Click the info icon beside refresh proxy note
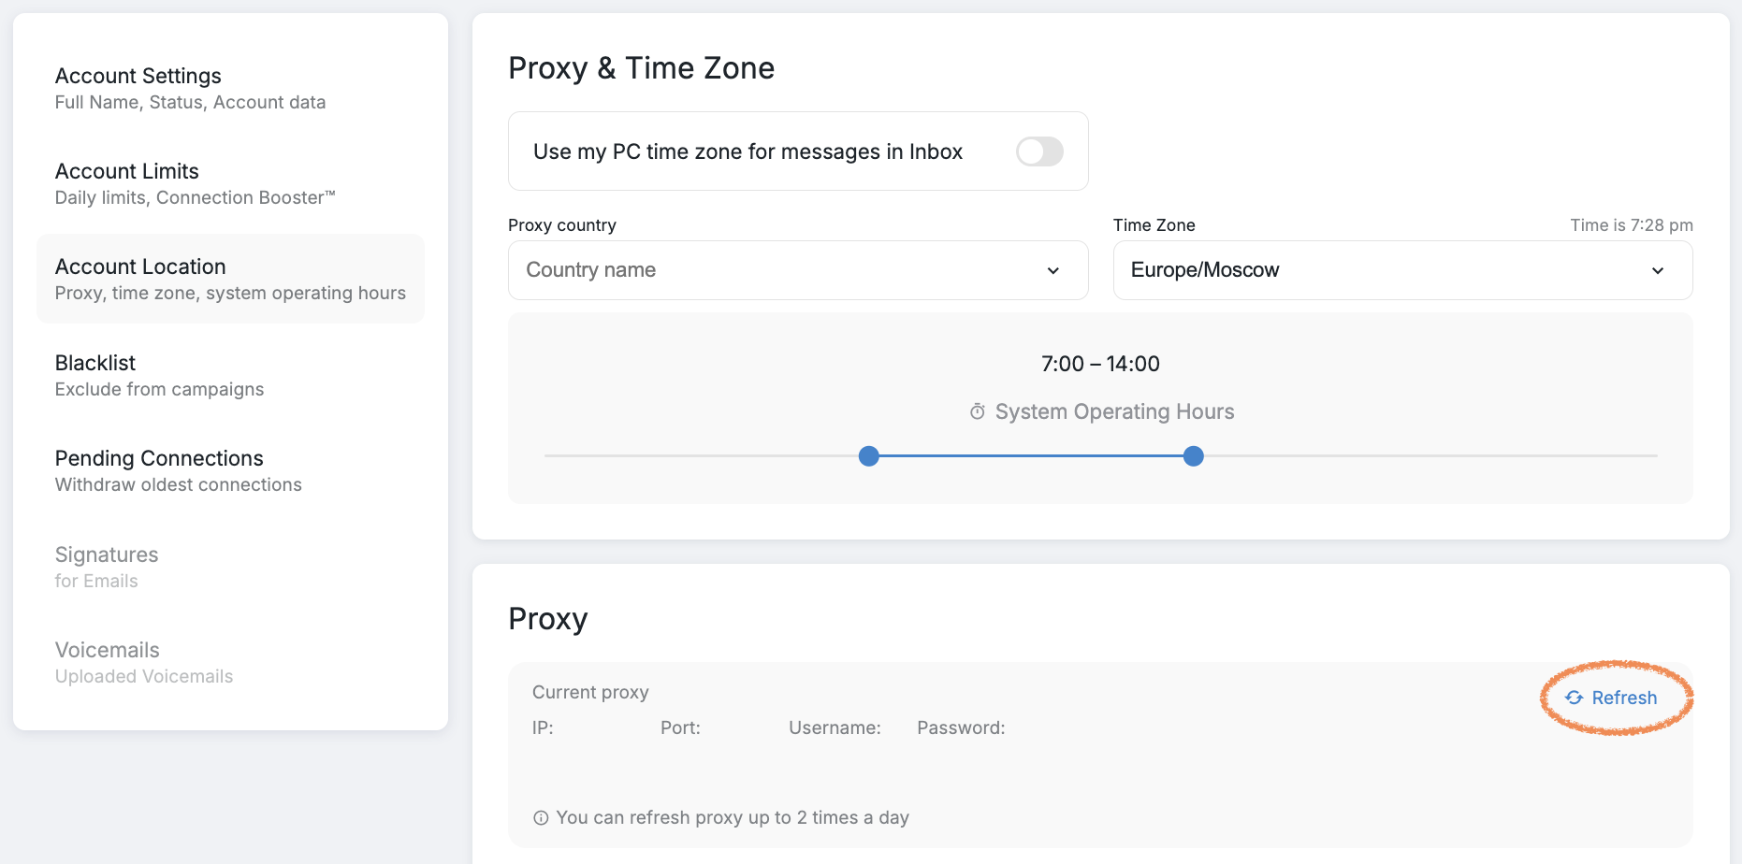Image resolution: width=1742 pixels, height=864 pixels. [541, 818]
